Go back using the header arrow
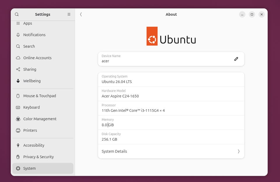Screen dimensions: 280x182 coord(81,14)
